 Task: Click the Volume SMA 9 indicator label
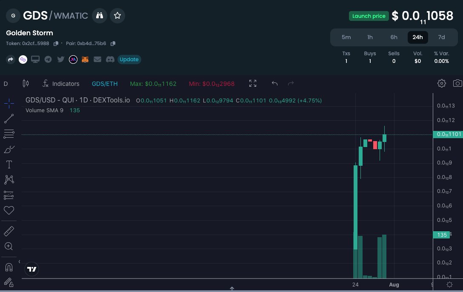tap(44, 111)
